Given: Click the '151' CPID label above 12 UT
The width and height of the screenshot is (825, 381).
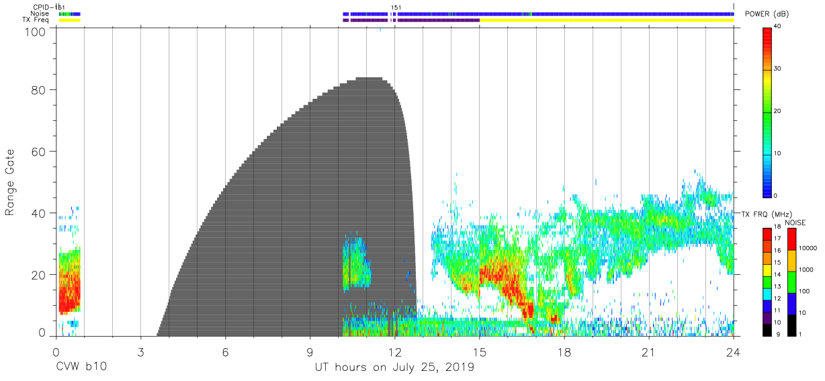Looking at the screenshot, I should [396, 7].
